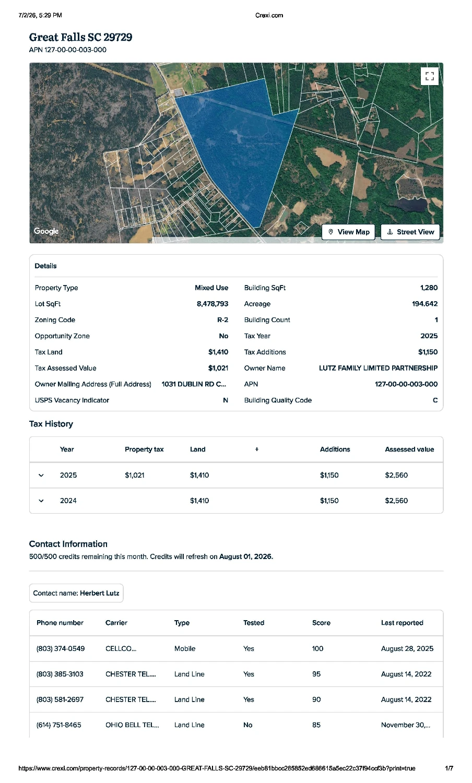Click the crexi.com URL in page footer
The width and height of the screenshot is (472, 783).
click(217, 768)
